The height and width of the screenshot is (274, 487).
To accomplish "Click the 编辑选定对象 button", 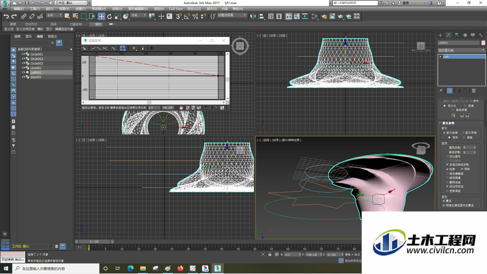I will pyautogui.click(x=64, y=29).
